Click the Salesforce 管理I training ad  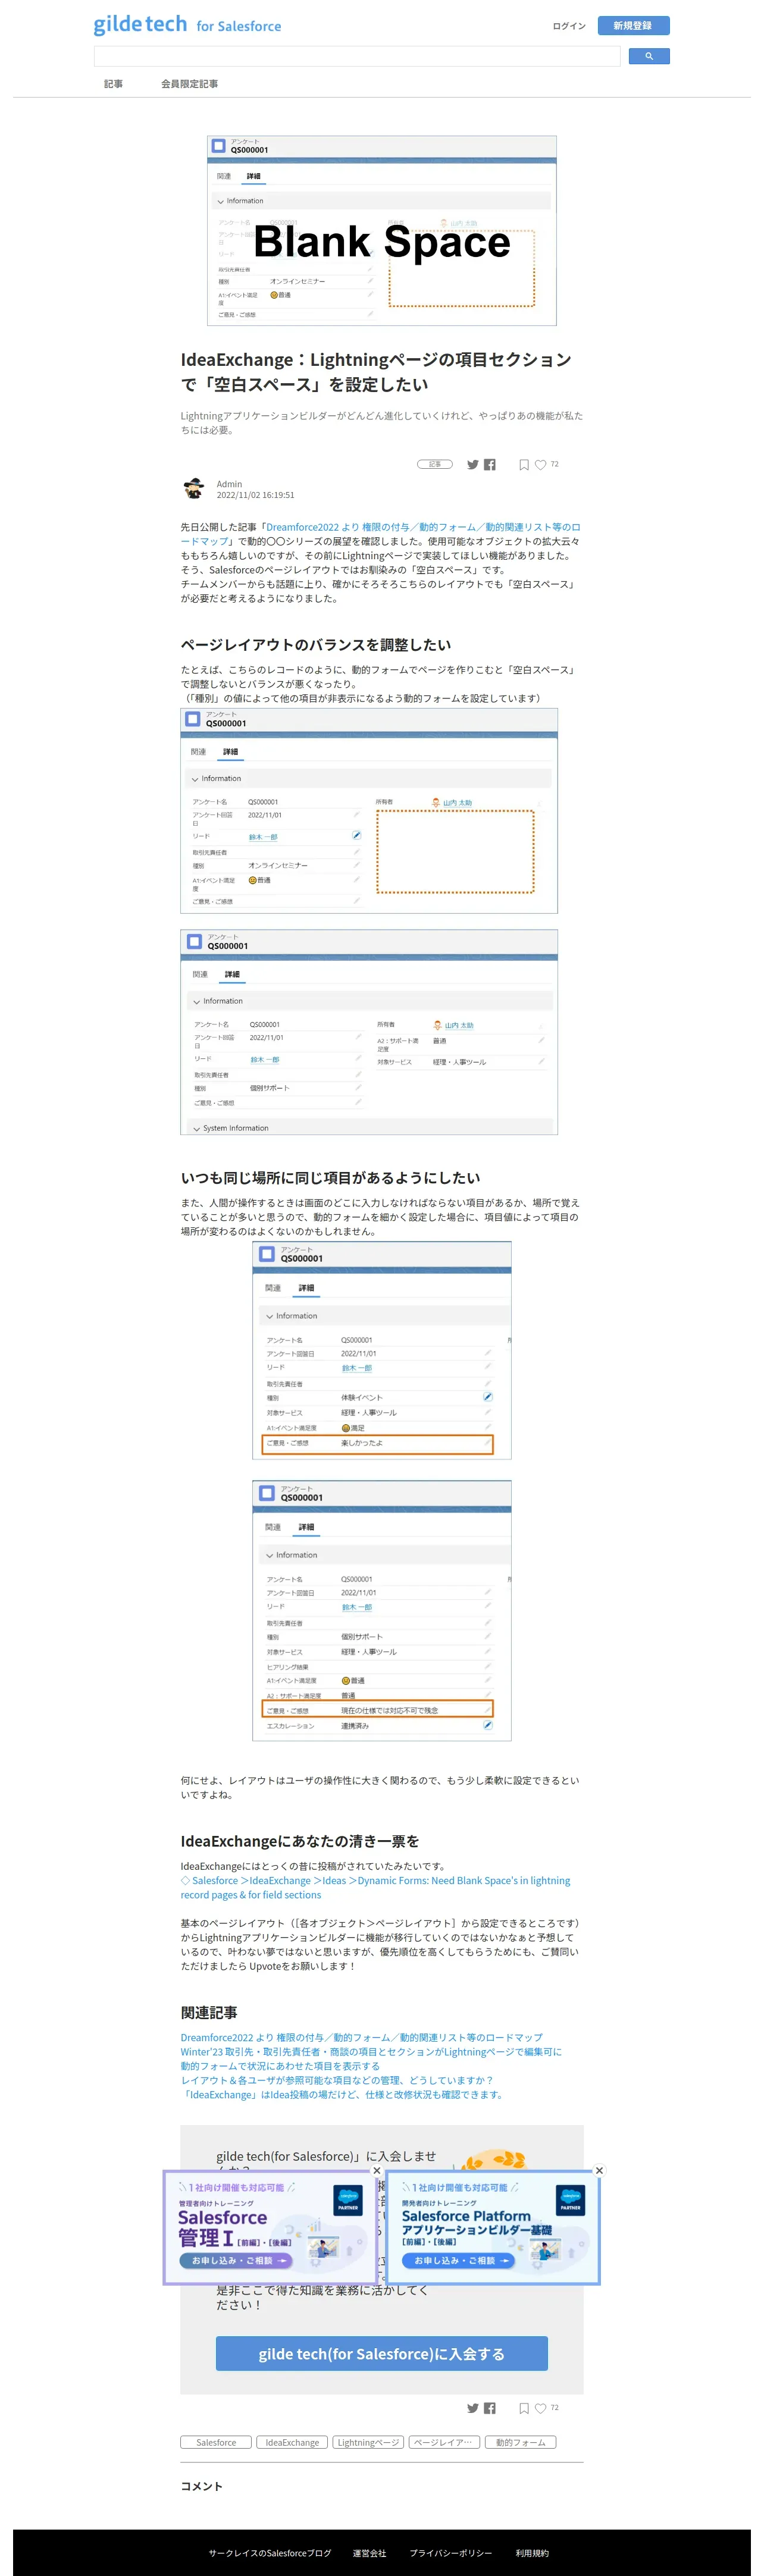coord(270,2227)
